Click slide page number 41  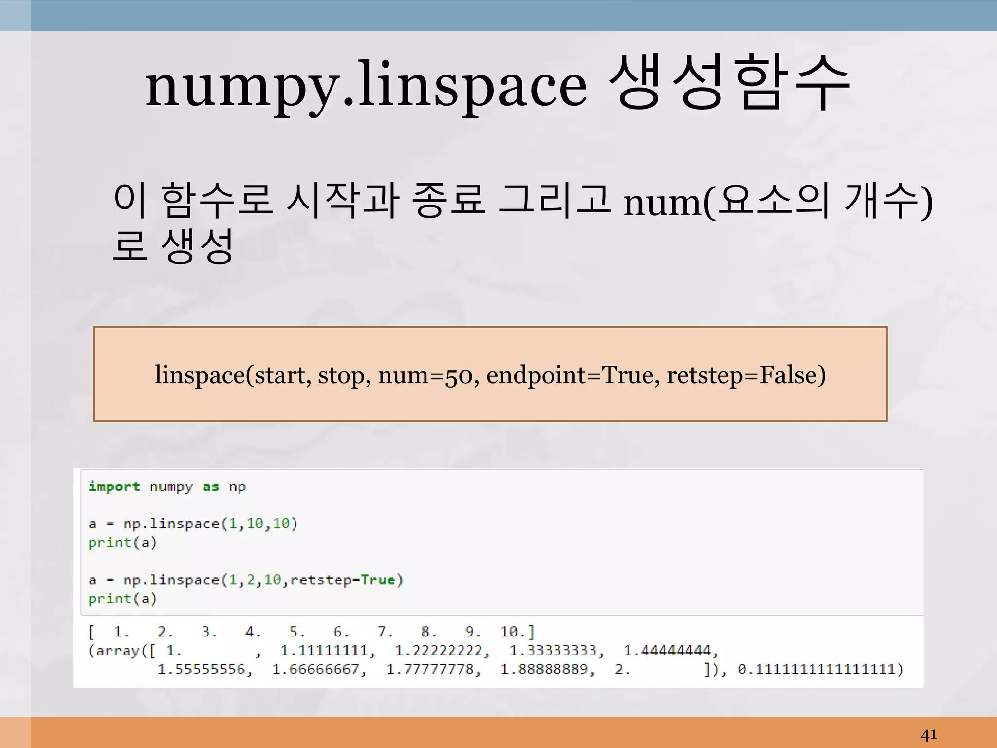[928, 734]
